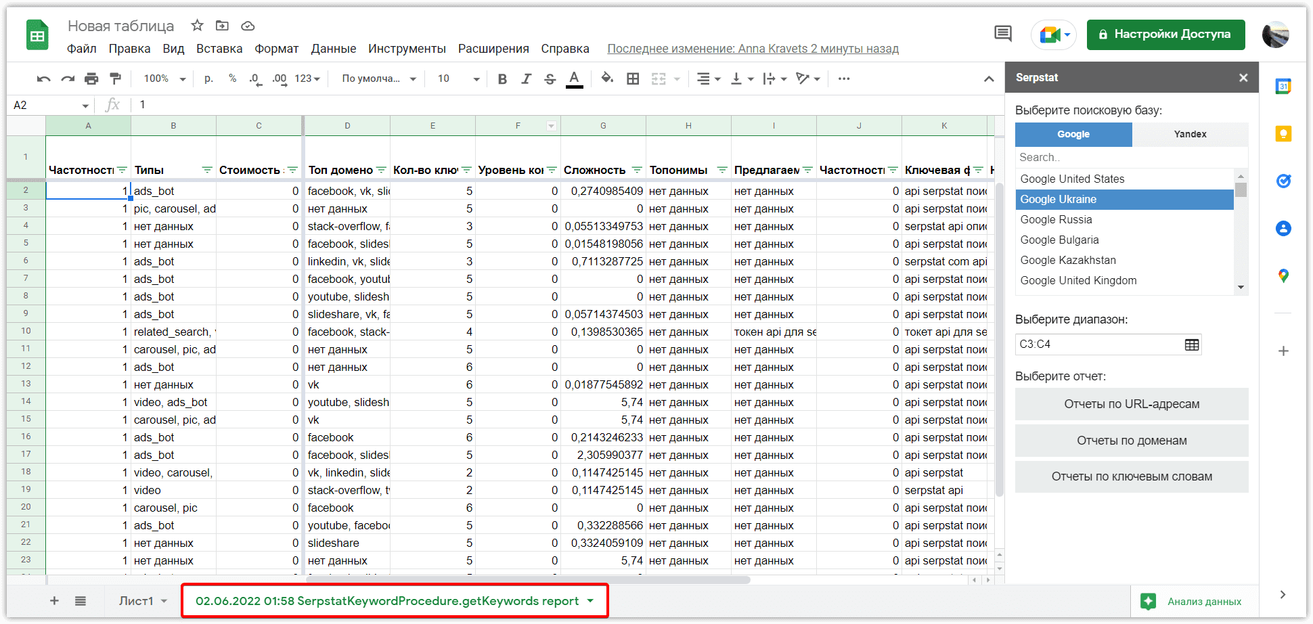This screenshot has width=1313, height=624.
Task: Open text wrapping options
Action: point(775,79)
